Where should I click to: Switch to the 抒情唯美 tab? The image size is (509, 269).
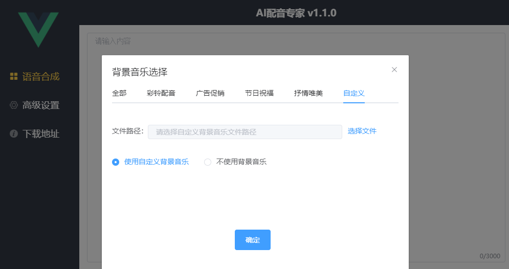(x=308, y=93)
